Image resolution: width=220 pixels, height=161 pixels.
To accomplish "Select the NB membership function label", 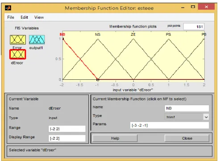I will [x=62, y=34].
